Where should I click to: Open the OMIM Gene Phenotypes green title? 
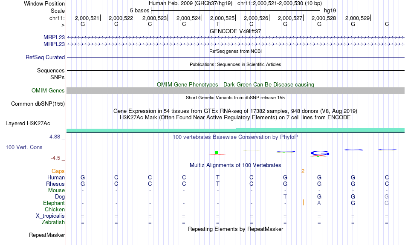point(235,85)
